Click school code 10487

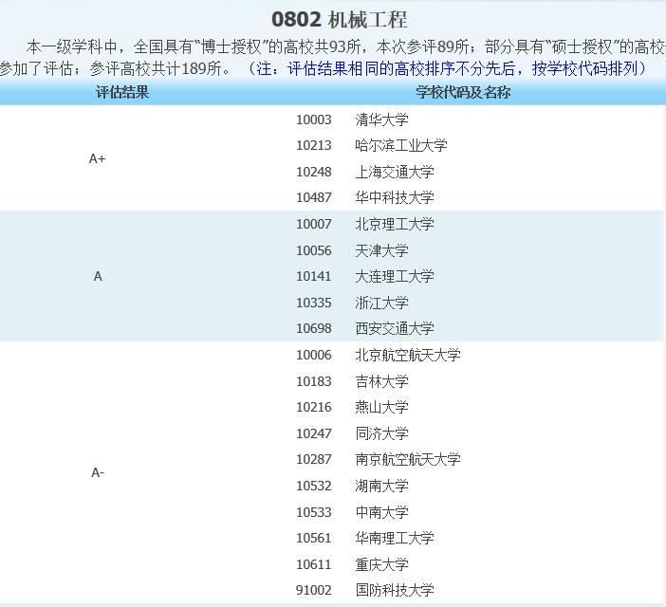coord(313,197)
